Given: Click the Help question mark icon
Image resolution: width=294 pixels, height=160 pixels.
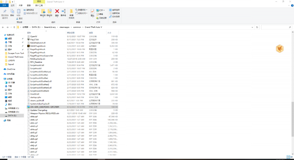Looking at the screenshot, I should [x=292, y=5].
